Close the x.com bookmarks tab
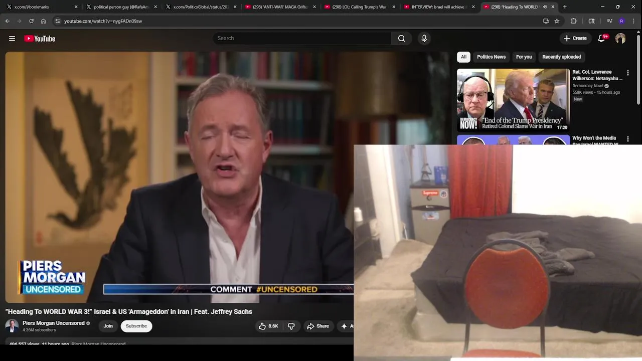Viewport: 642px width, 361px height. [76, 7]
